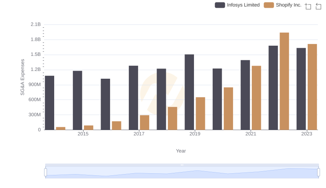Select the Infosys bar for 2019
The image size is (326, 188).
point(189,92)
